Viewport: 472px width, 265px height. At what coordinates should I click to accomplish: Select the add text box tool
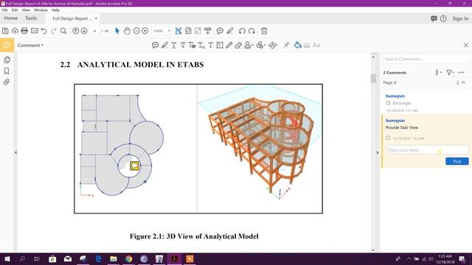[x=220, y=45]
